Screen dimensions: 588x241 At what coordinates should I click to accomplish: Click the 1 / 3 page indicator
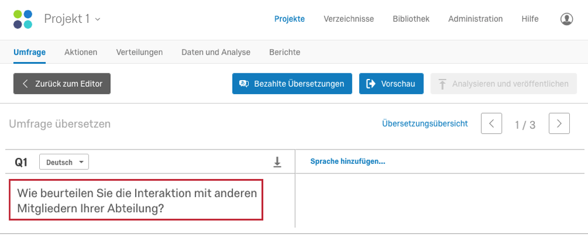coord(525,125)
